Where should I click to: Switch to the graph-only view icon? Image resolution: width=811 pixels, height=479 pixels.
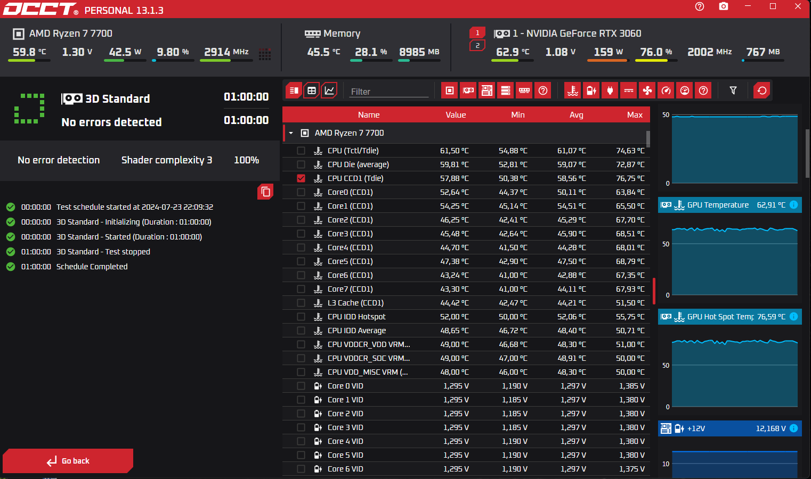click(330, 90)
